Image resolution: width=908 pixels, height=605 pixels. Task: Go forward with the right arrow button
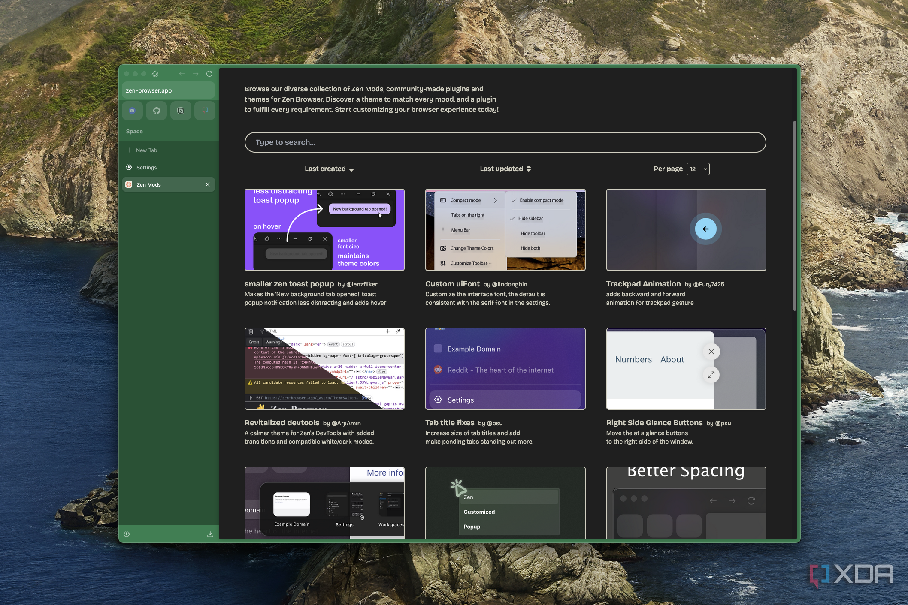click(196, 74)
